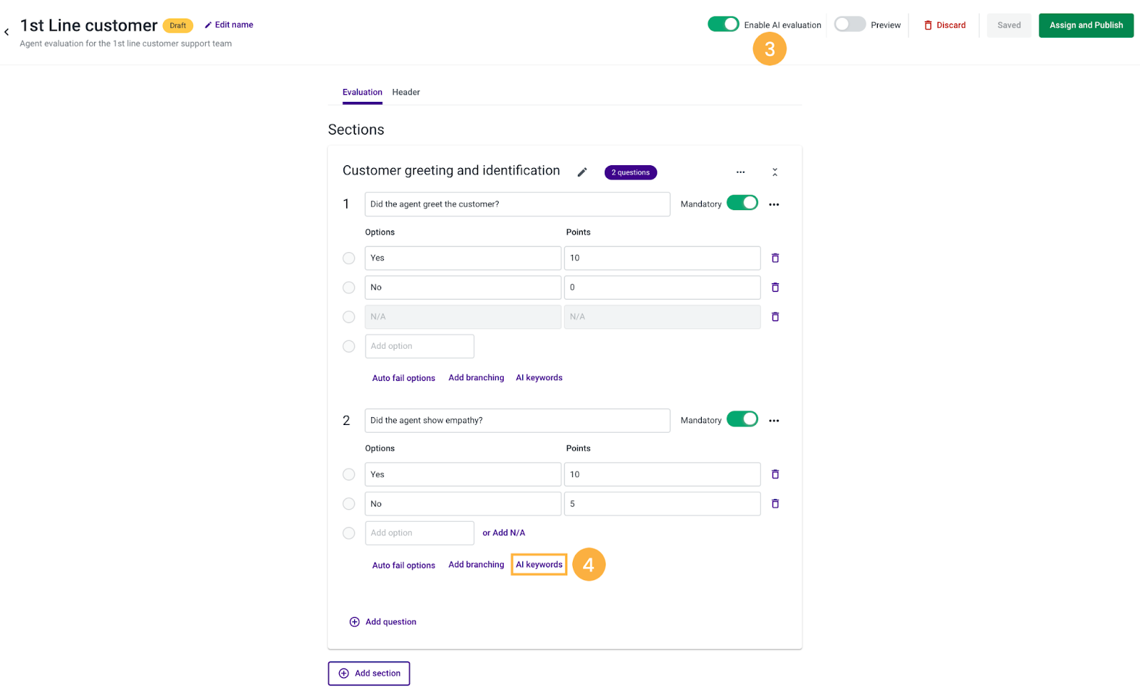Image resolution: width=1140 pixels, height=692 pixels.
Task: Click Add branching under question 2
Action: (x=476, y=565)
